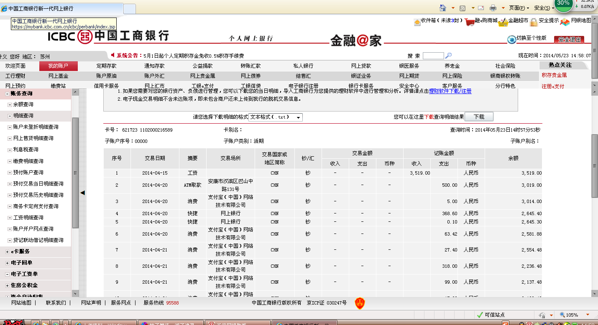The width and height of the screenshot is (598, 325).
Task: Click the browser print icon
Action: click(x=493, y=8)
